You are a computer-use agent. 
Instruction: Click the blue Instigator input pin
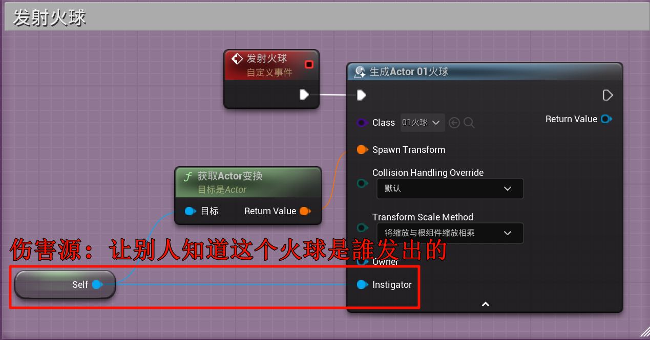[362, 285]
